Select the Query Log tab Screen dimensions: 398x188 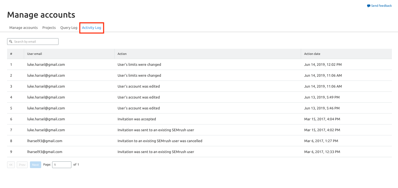(69, 28)
